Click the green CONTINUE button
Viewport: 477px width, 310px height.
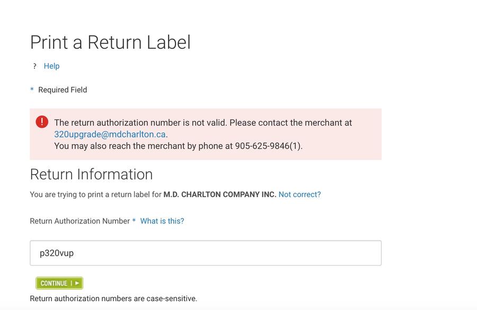[59, 283]
